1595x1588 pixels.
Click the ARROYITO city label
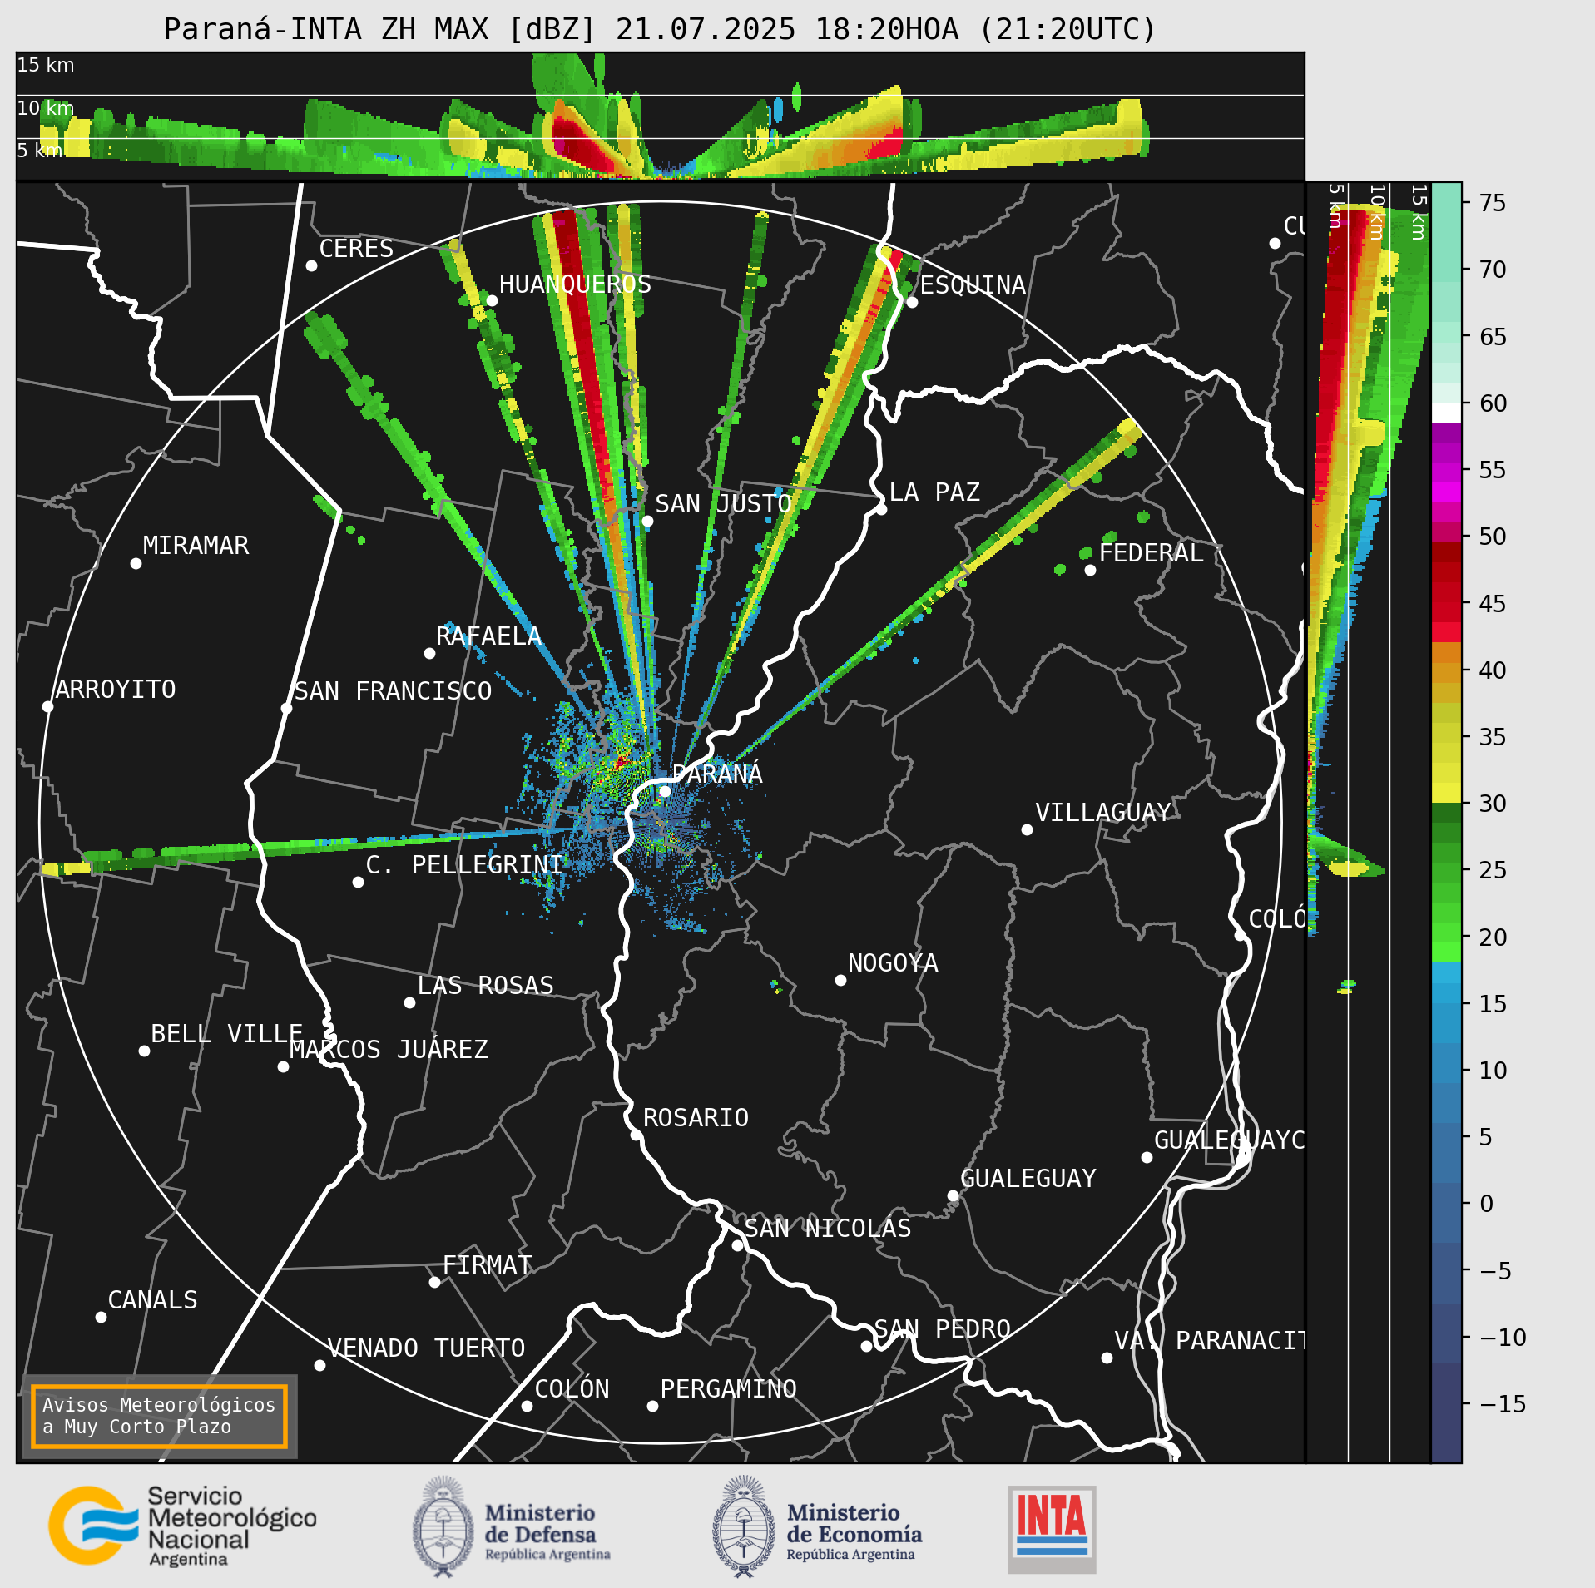(115, 689)
